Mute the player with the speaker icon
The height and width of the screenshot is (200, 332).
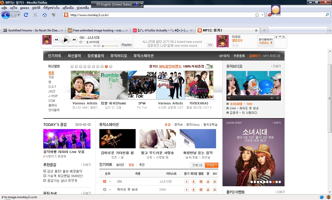click(x=103, y=46)
